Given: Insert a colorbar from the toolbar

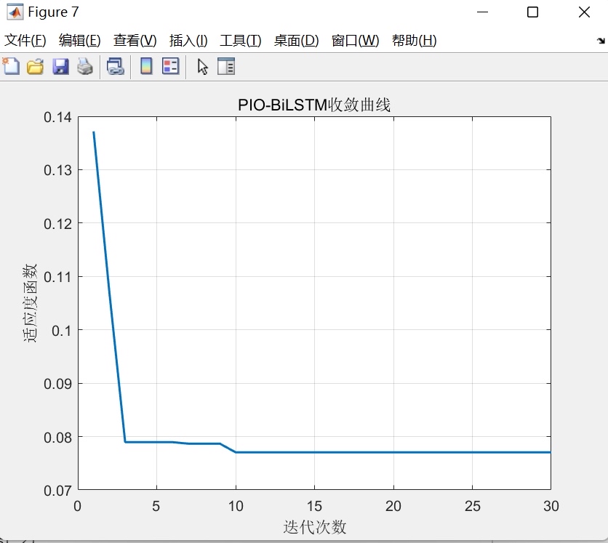Looking at the screenshot, I should pos(146,66).
